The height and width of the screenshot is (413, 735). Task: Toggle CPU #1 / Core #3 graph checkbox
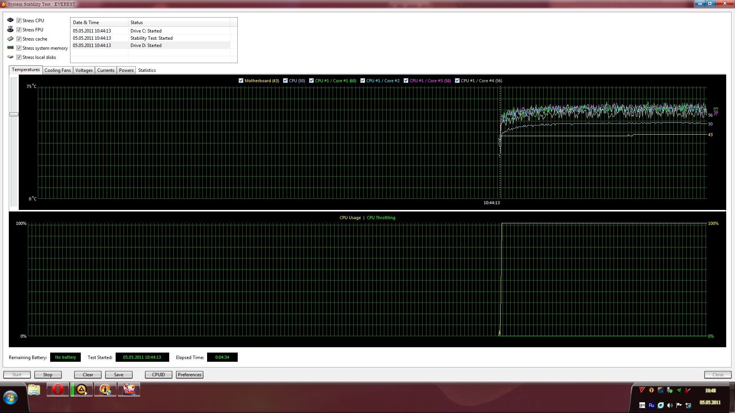[x=406, y=81]
